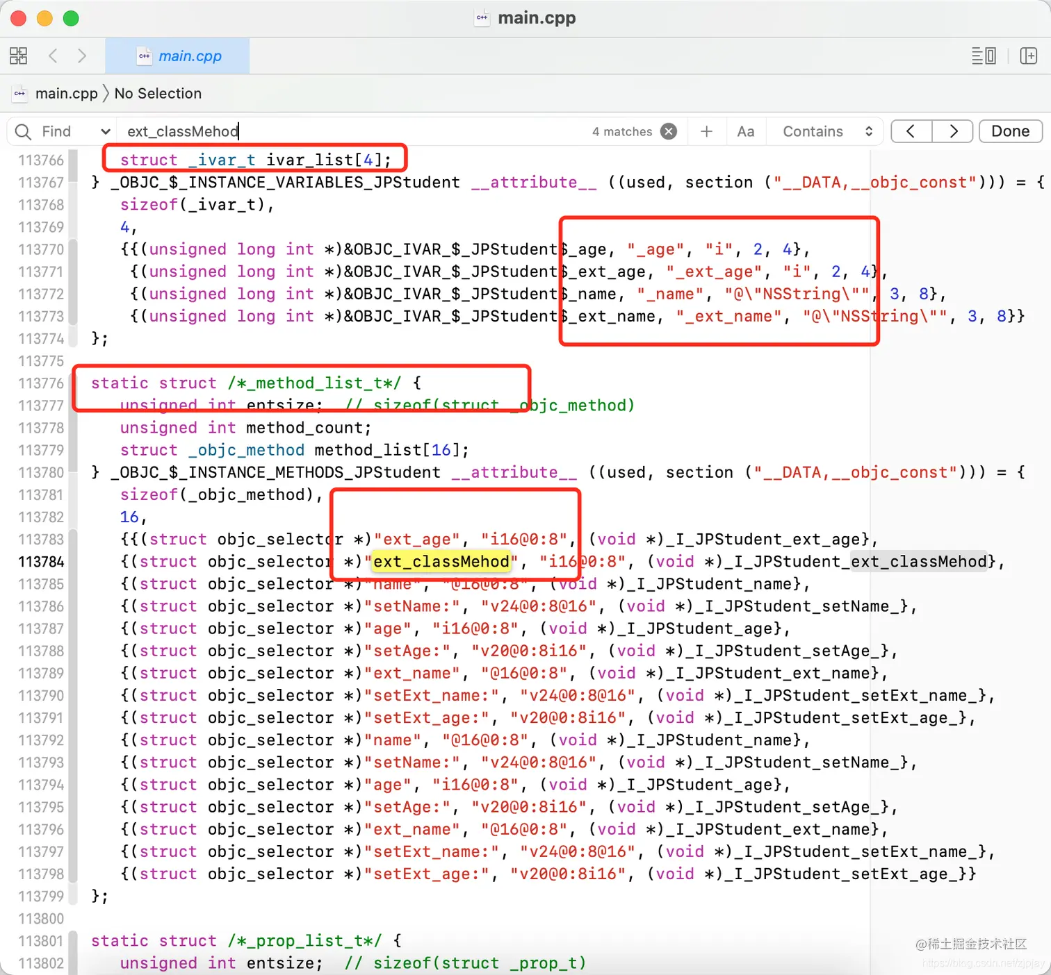This screenshot has height=975, width=1051.
Task: Click the 4 matches count label
Action: click(622, 131)
